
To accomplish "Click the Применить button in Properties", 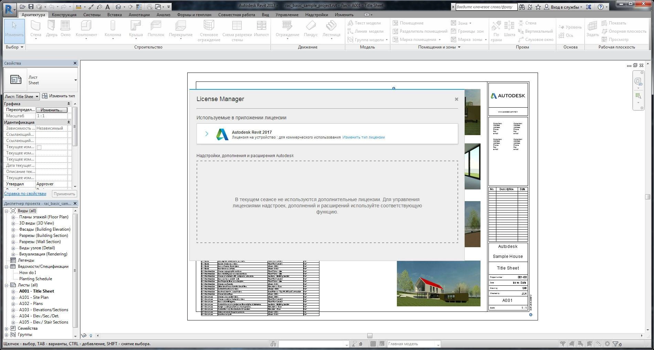I will coord(64,194).
